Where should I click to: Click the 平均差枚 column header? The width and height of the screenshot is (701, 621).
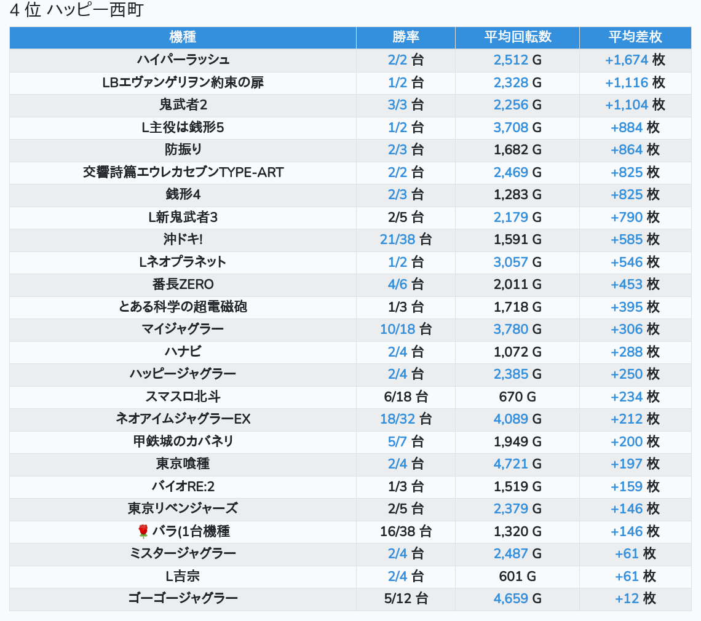(x=635, y=37)
